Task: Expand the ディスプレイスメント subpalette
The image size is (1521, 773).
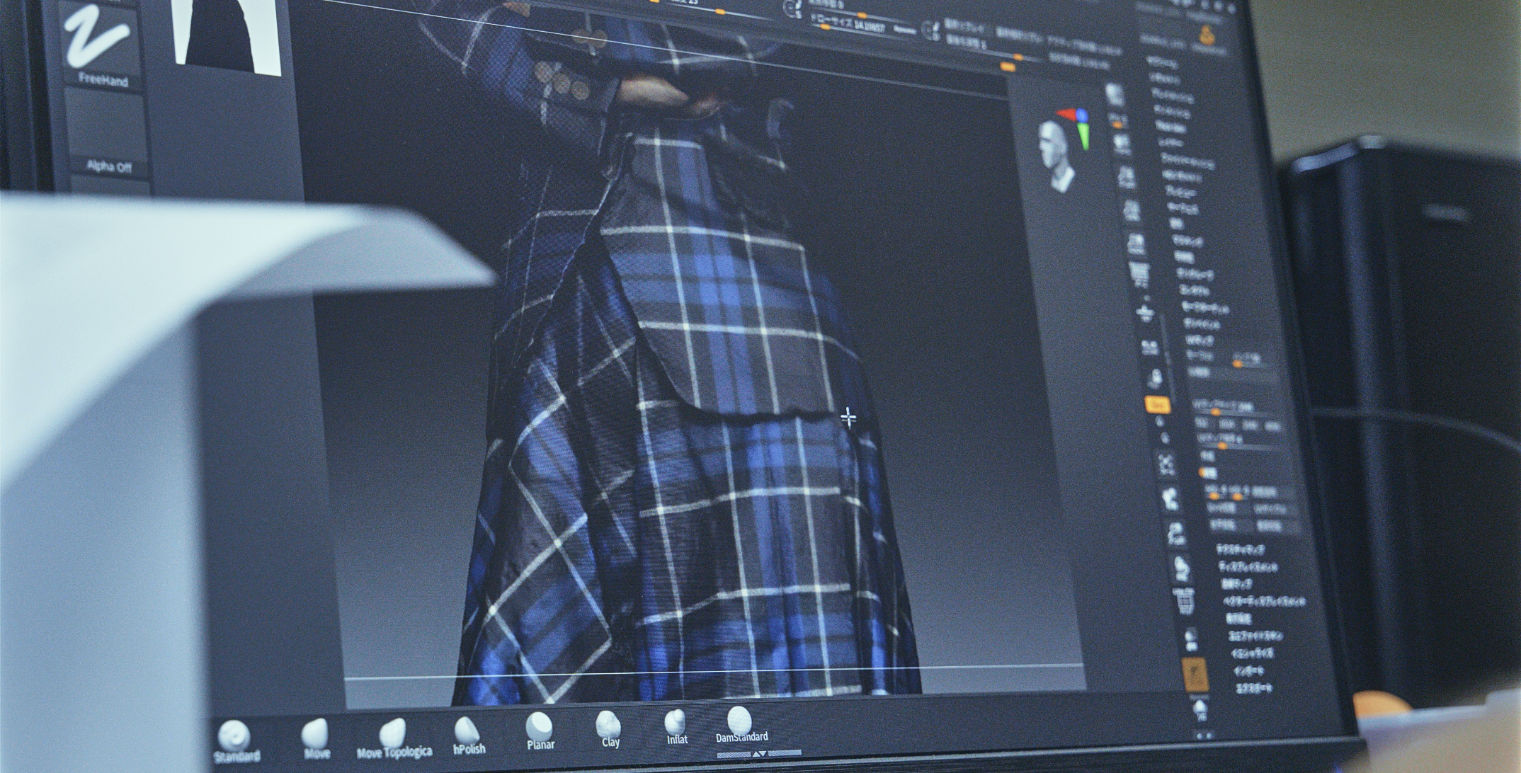Action: (1248, 566)
